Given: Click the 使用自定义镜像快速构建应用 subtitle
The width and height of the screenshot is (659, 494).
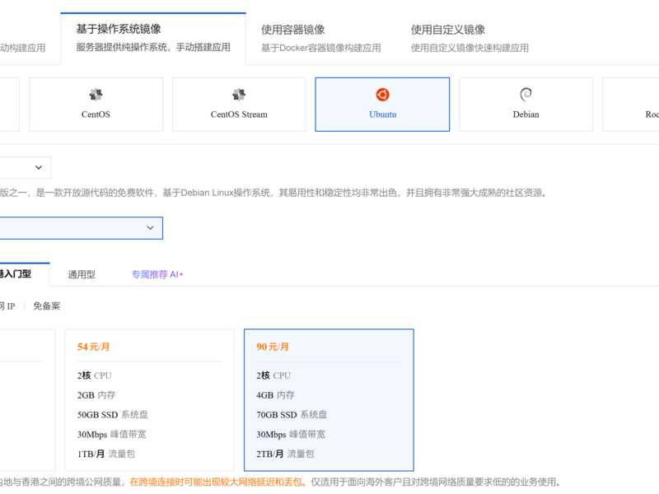Looking at the screenshot, I should (x=470, y=48).
